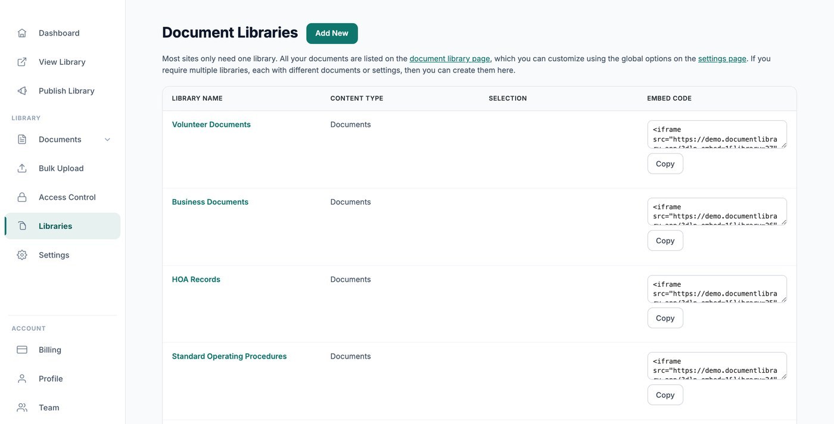Follow the document library page link
The width and height of the screenshot is (834, 424).
coord(450,59)
